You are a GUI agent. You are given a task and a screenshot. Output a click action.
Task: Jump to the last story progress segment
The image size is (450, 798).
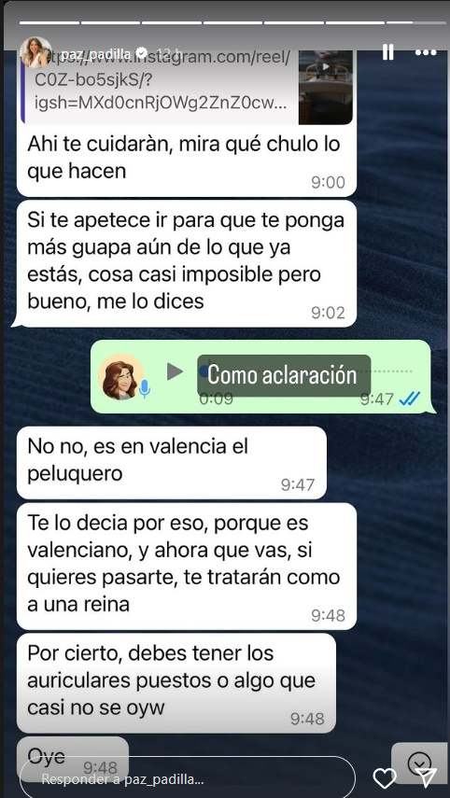[x=415, y=23]
